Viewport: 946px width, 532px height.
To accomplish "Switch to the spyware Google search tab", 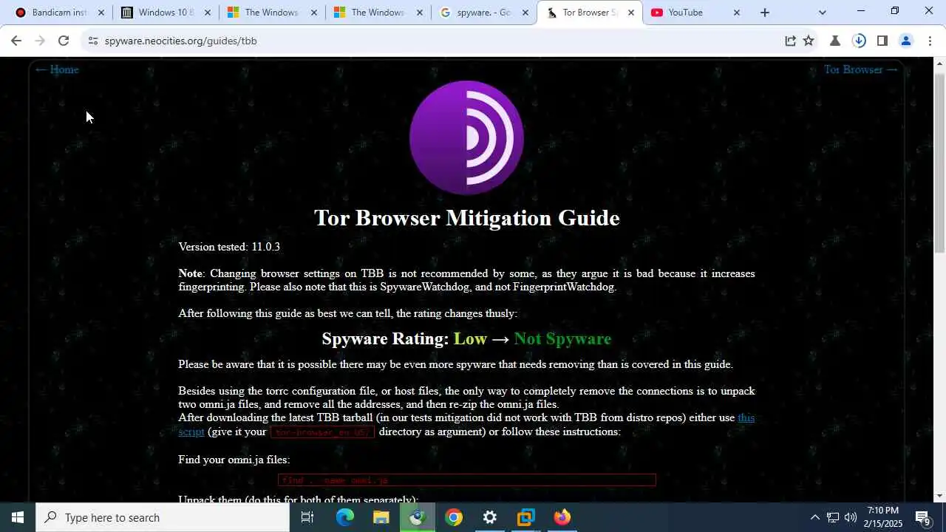I will click(x=483, y=13).
